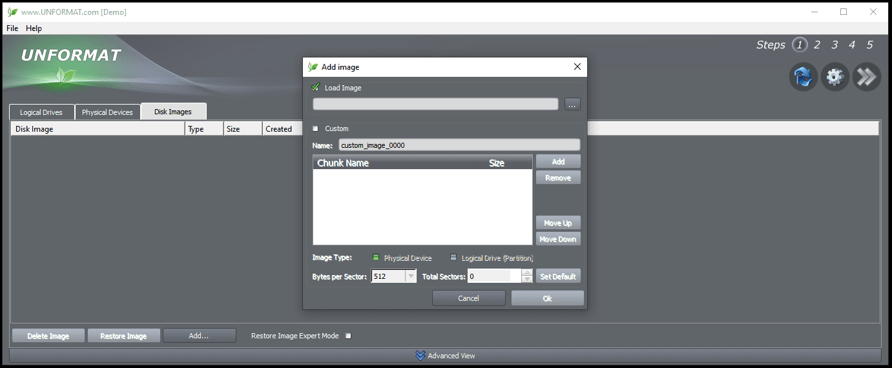Image resolution: width=892 pixels, height=368 pixels.
Task: Toggle the Load Image checkbox
Action: point(316,87)
